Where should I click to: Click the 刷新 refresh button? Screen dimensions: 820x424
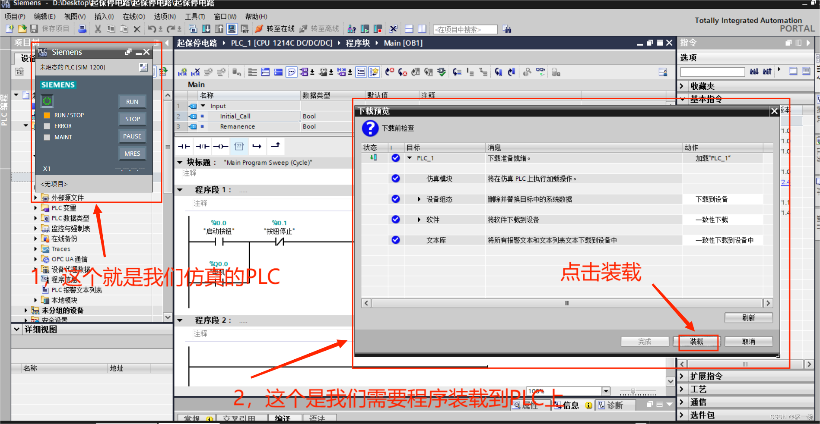click(749, 318)
